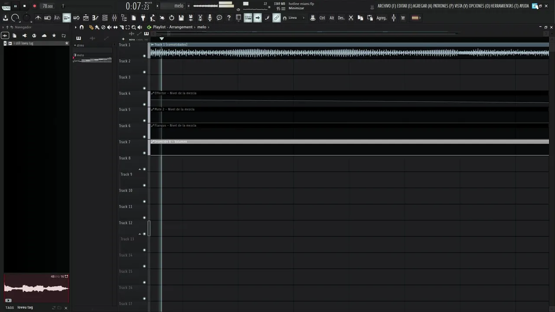The width and height of the screenshot is (555, 312).
Task: Select the playlist slip tool
Action: 115,27
